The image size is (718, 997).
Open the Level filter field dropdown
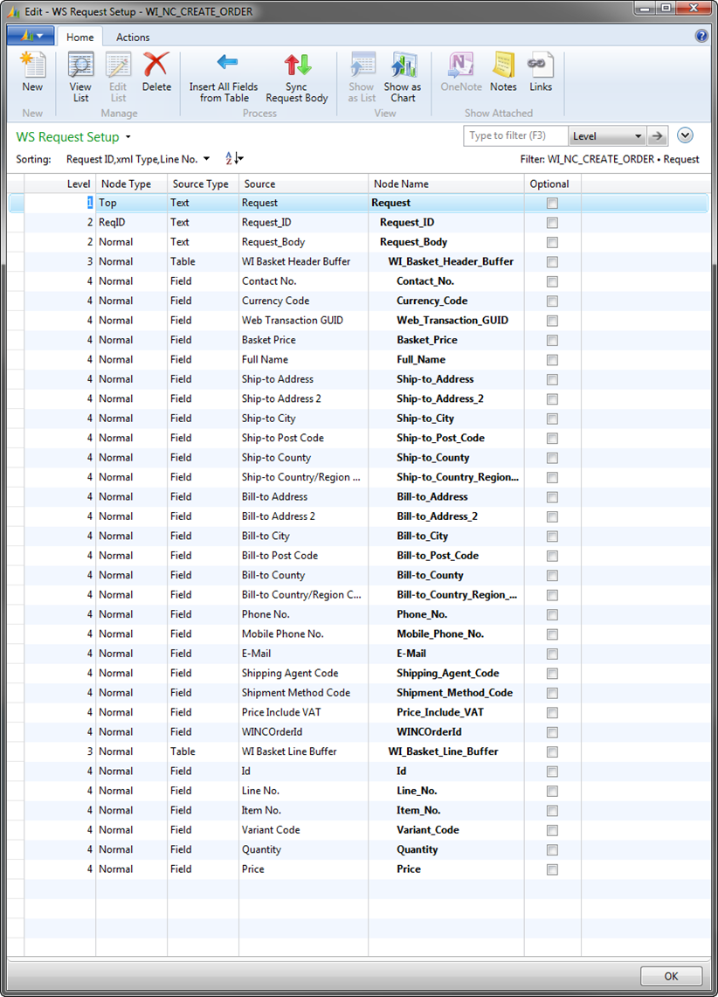[x=638, y=136]
